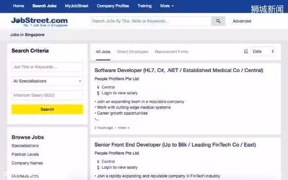This screenshot has height=180, width=288.
Task: Click 'Work with cutting-edge medical systems' text
Action: point(134,108)
